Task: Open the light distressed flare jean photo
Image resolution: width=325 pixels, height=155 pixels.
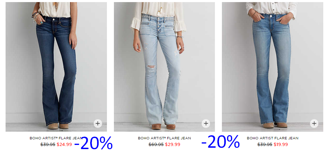Action: pyautogui.click(x=164, y=67)
